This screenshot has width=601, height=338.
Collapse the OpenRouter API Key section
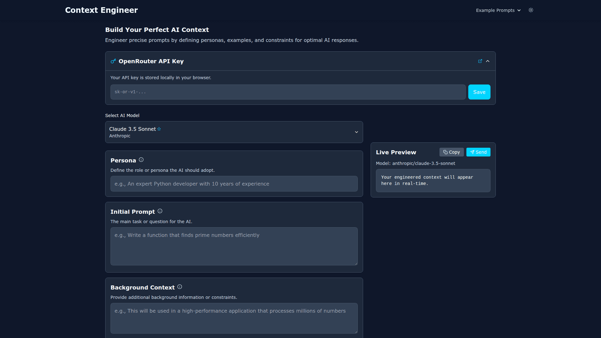[488, 61]
